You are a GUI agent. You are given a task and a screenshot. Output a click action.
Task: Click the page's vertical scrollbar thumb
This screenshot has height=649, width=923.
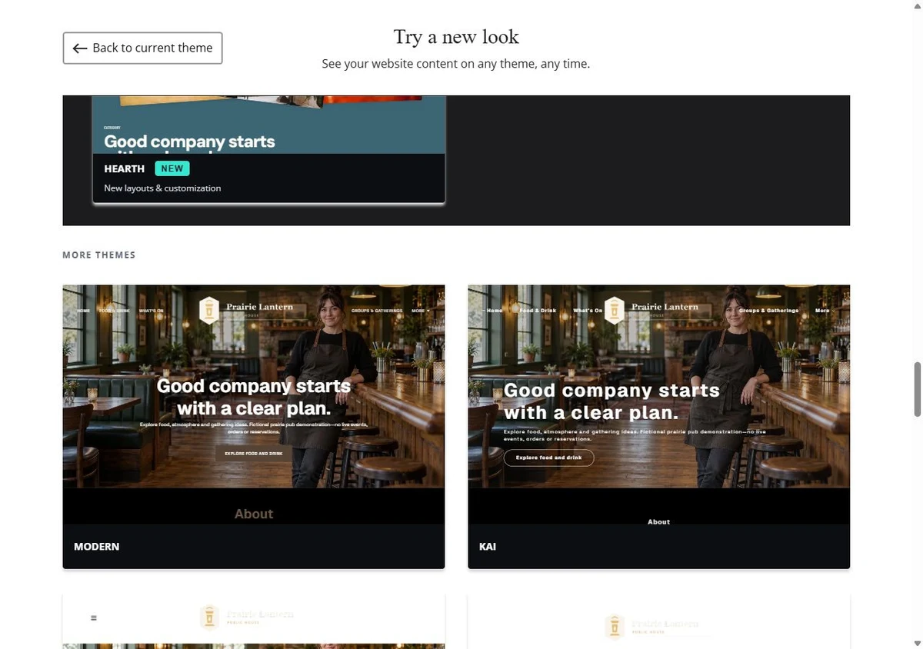(916, 389)
